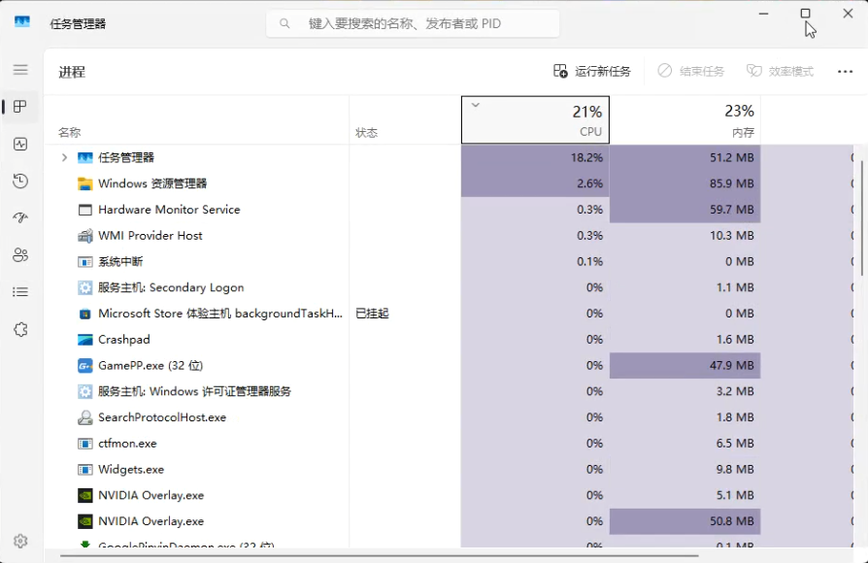Click the Microsoft Store process icon

(84, 314)
